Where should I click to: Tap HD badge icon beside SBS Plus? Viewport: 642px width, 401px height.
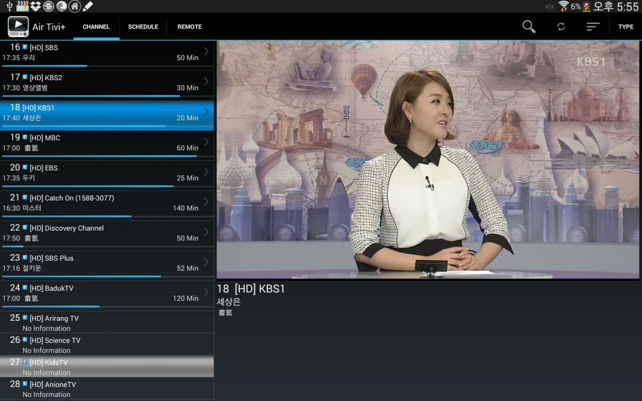click(25, 257)
